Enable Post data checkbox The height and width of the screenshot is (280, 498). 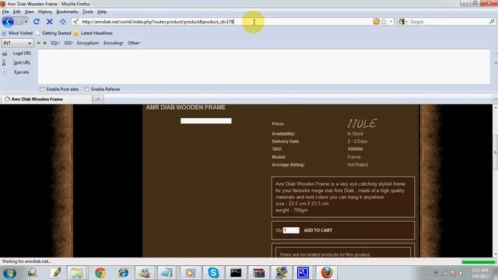pos(42,89)
